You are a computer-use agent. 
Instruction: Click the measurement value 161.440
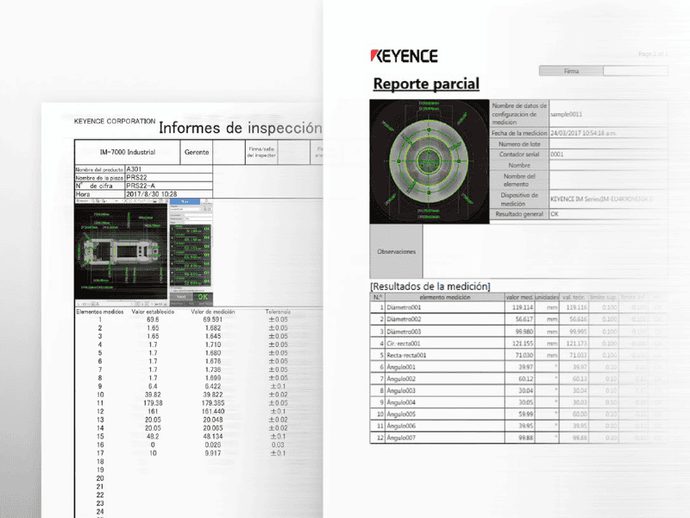pos(212,412)
